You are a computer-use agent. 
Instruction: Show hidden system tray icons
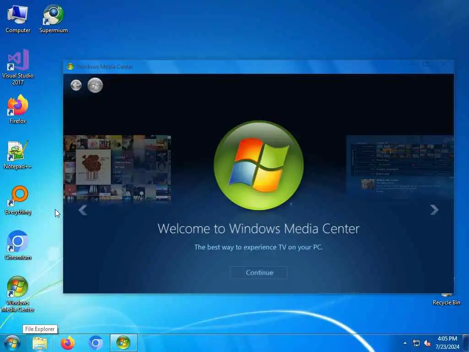pos(405,343)
